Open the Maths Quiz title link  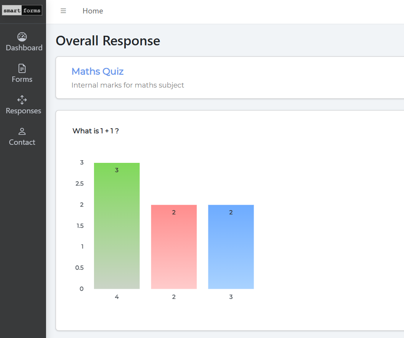[97, 71]
